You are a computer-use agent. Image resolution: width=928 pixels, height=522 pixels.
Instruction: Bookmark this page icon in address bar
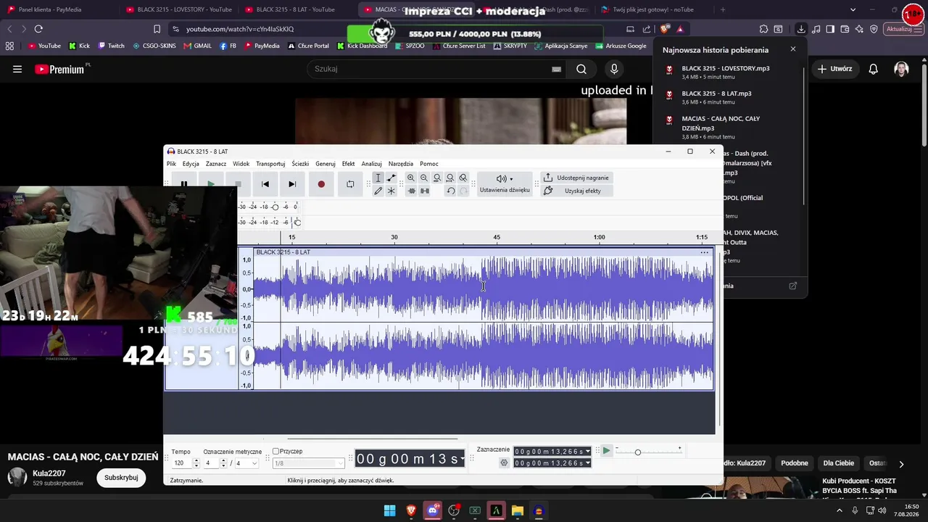click(157, 29)
